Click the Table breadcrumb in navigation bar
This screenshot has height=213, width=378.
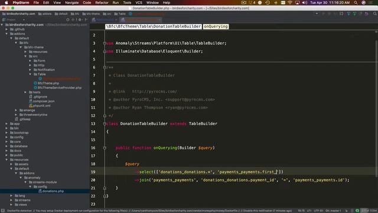point(120,14)
